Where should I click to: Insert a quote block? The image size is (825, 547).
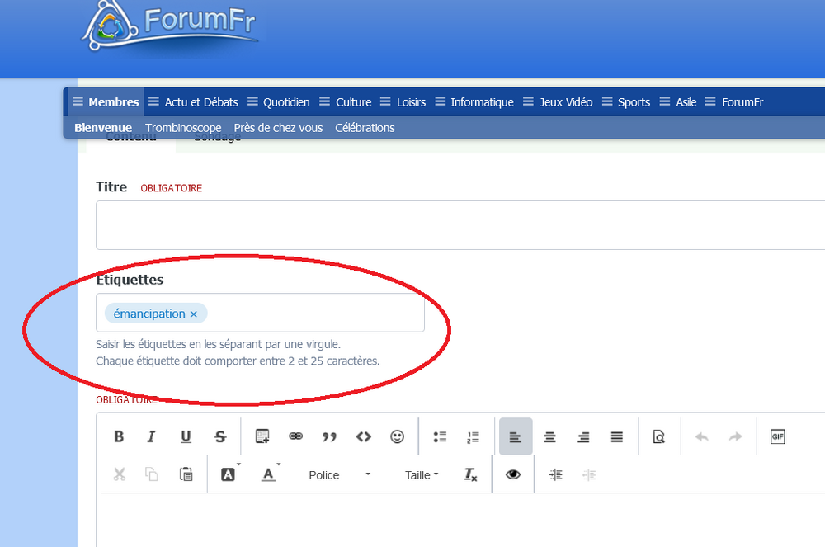click(329, 437)
